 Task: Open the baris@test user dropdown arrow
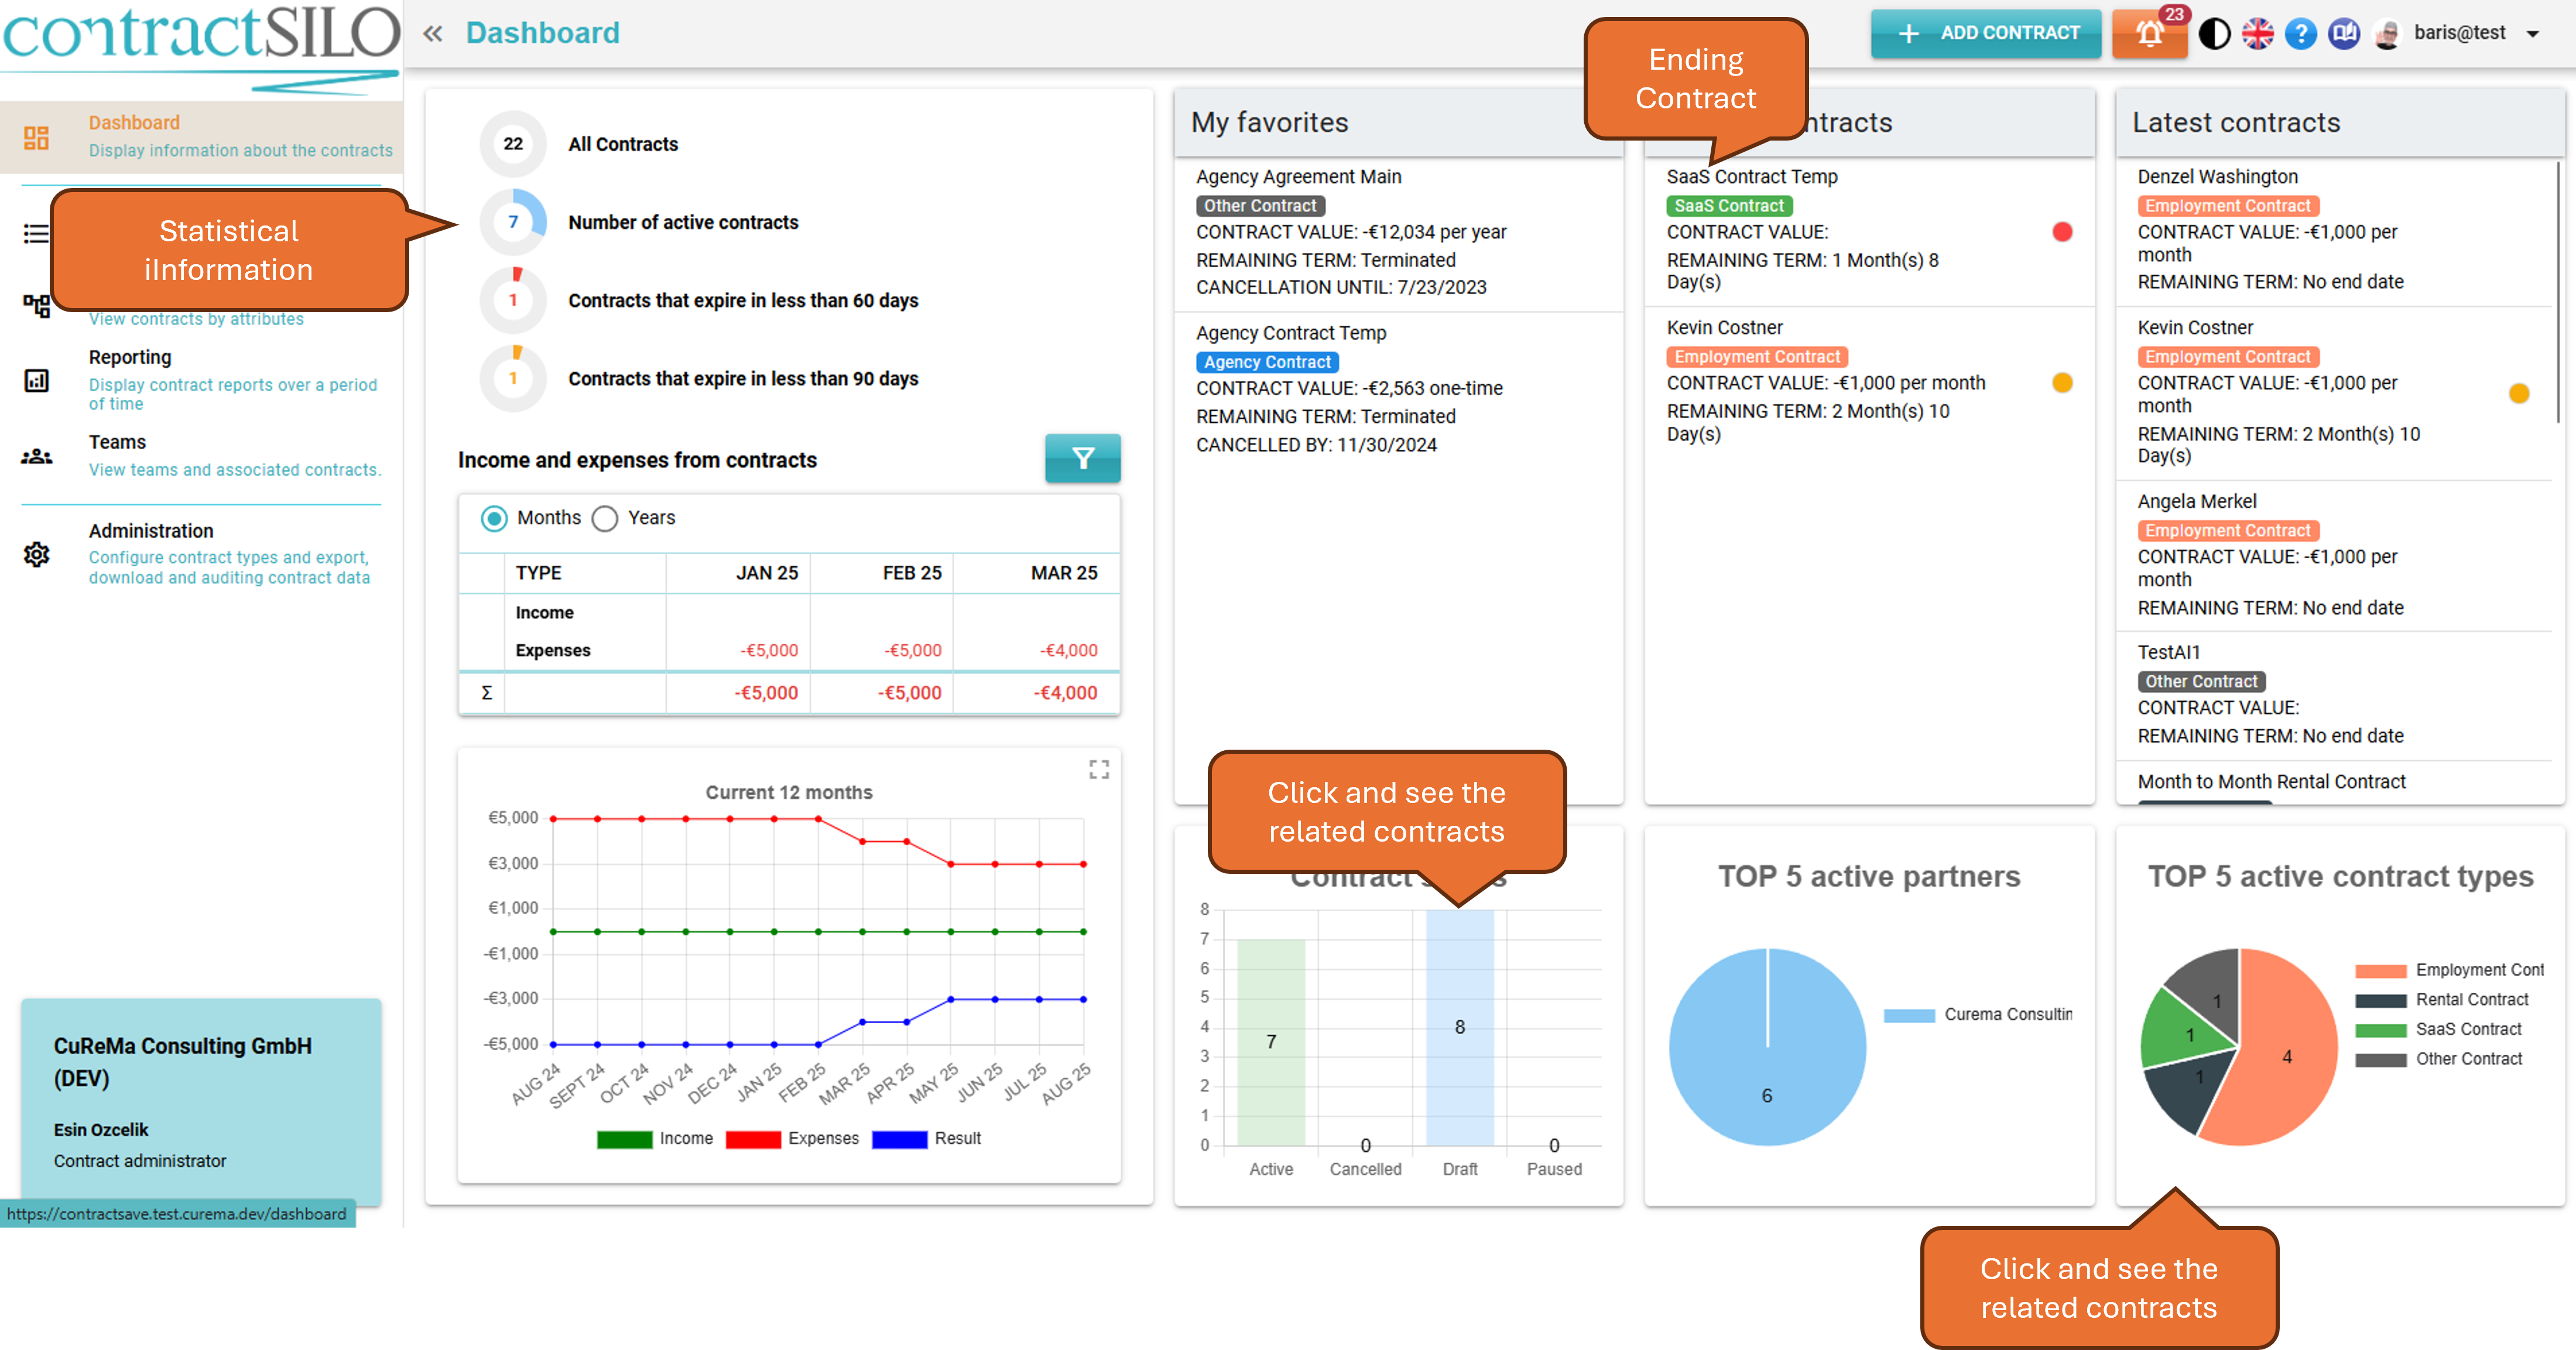[2532, 33]
